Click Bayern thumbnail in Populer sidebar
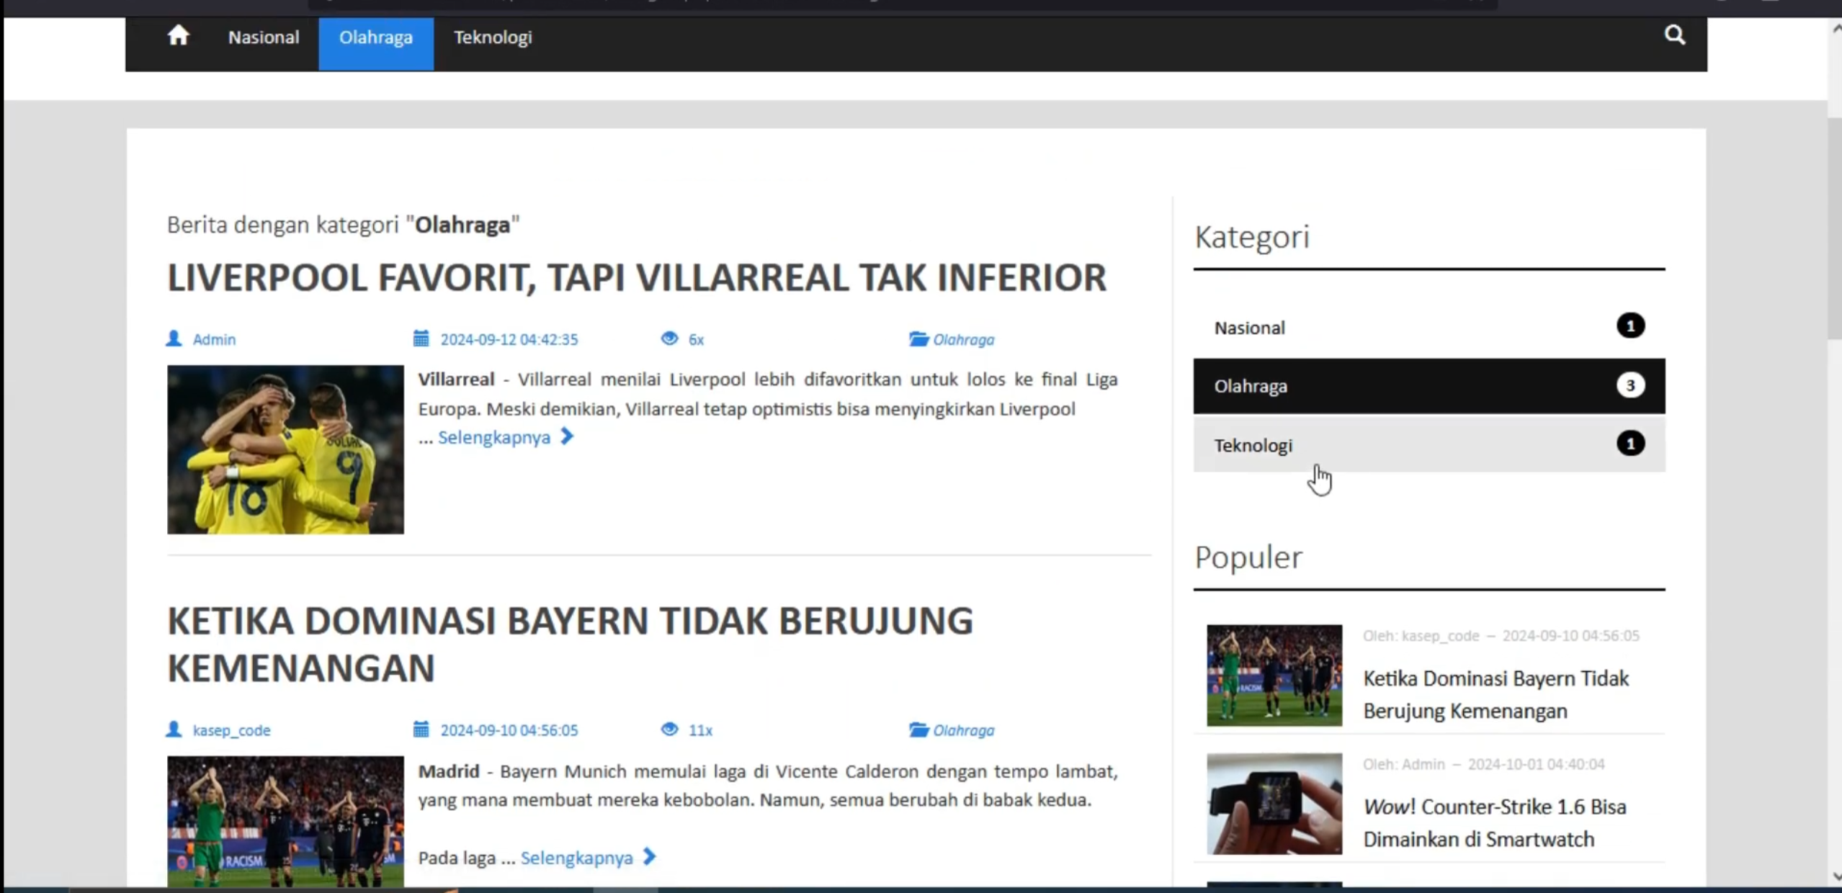The height and width of the screenshot is (893, 1842). (1274, 675)
